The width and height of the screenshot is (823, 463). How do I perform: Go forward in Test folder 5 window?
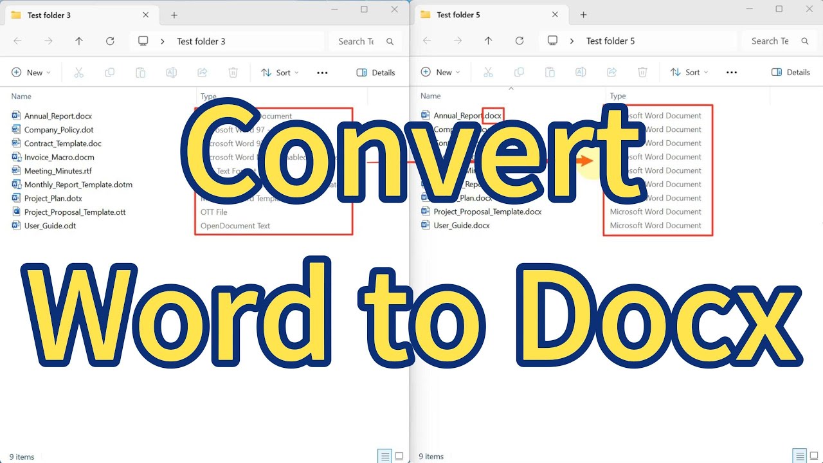point(458,41)
